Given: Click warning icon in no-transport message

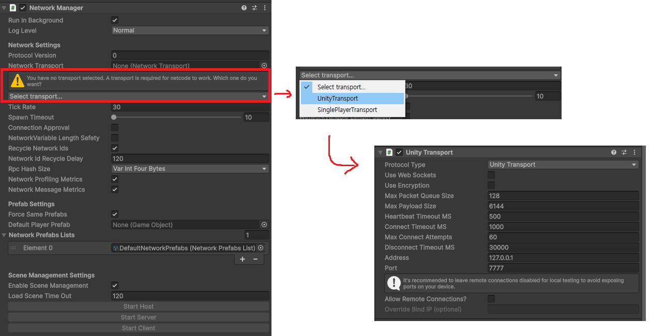Looking at the screenshot, I should click(18, 81).
